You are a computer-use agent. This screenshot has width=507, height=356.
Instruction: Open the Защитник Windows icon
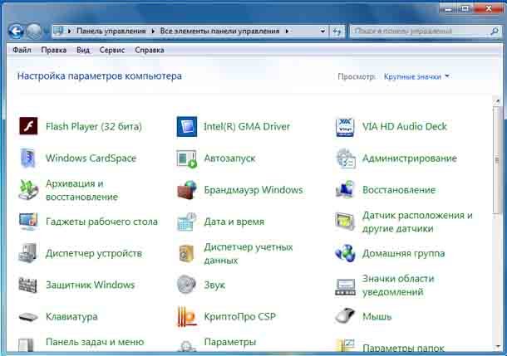click(x=27, y=285)
